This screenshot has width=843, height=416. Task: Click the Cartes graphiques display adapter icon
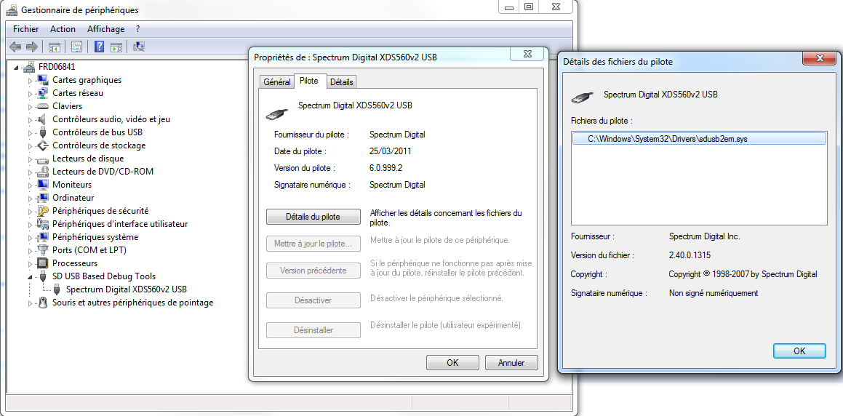[x=43, y=80]
